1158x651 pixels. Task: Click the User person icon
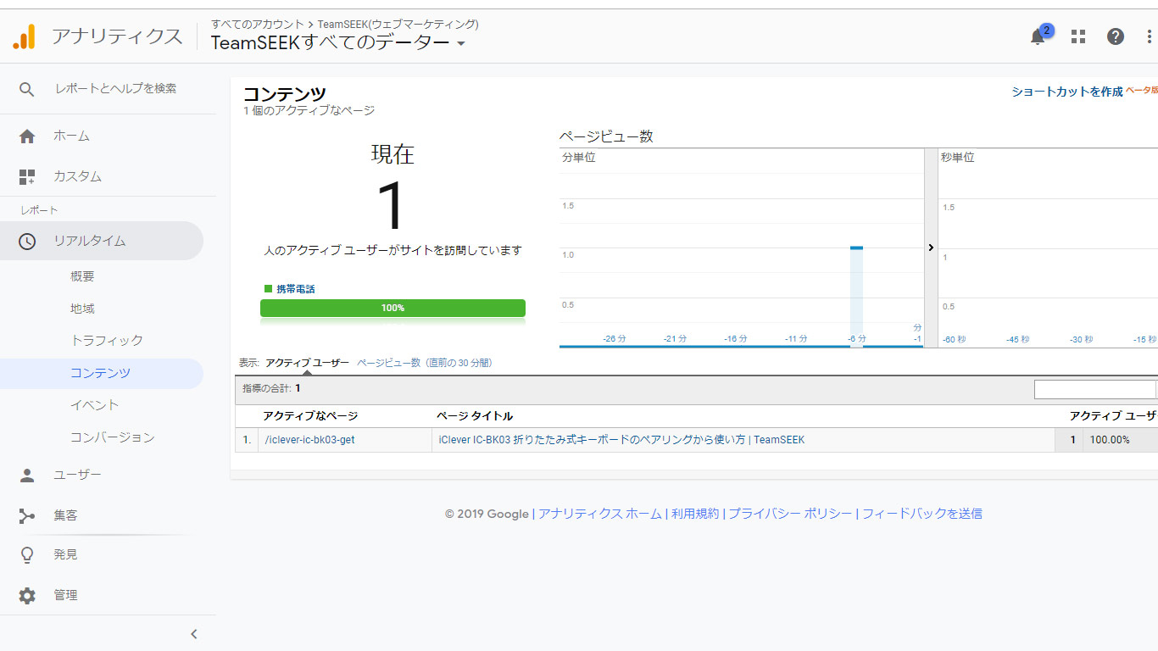click(x=27, y=476)
